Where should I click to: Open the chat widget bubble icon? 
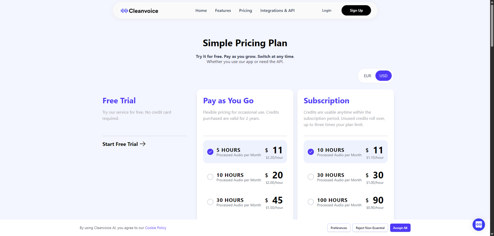[479, 224]
